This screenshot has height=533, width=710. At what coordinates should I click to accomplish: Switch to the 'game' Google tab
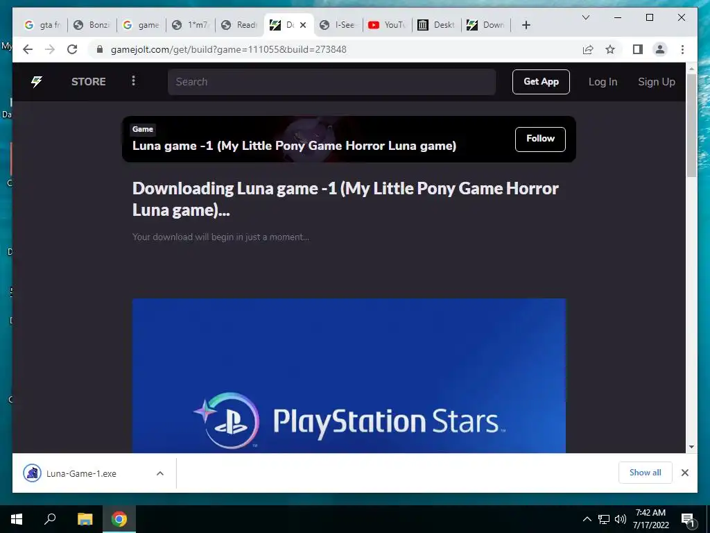click(x=141, y=25)
